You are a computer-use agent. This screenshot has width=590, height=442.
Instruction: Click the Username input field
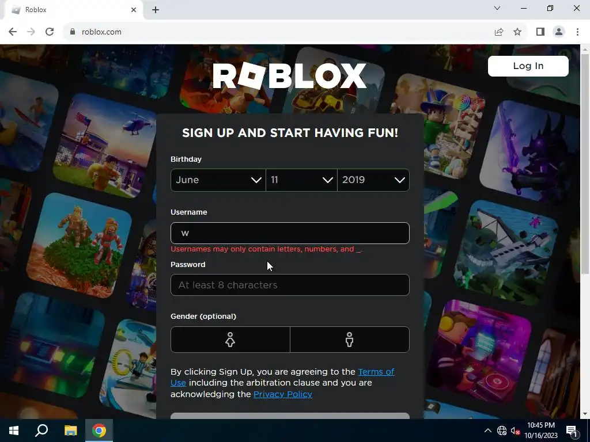[290, 233]
